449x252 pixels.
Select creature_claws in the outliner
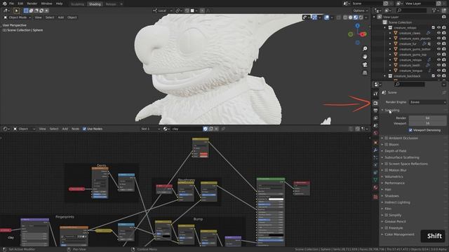click(x=410, y=33)
